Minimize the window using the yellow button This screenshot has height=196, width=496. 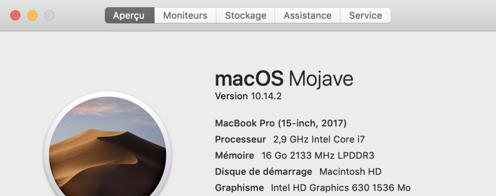pyautogui.click(x=32, y=15)
